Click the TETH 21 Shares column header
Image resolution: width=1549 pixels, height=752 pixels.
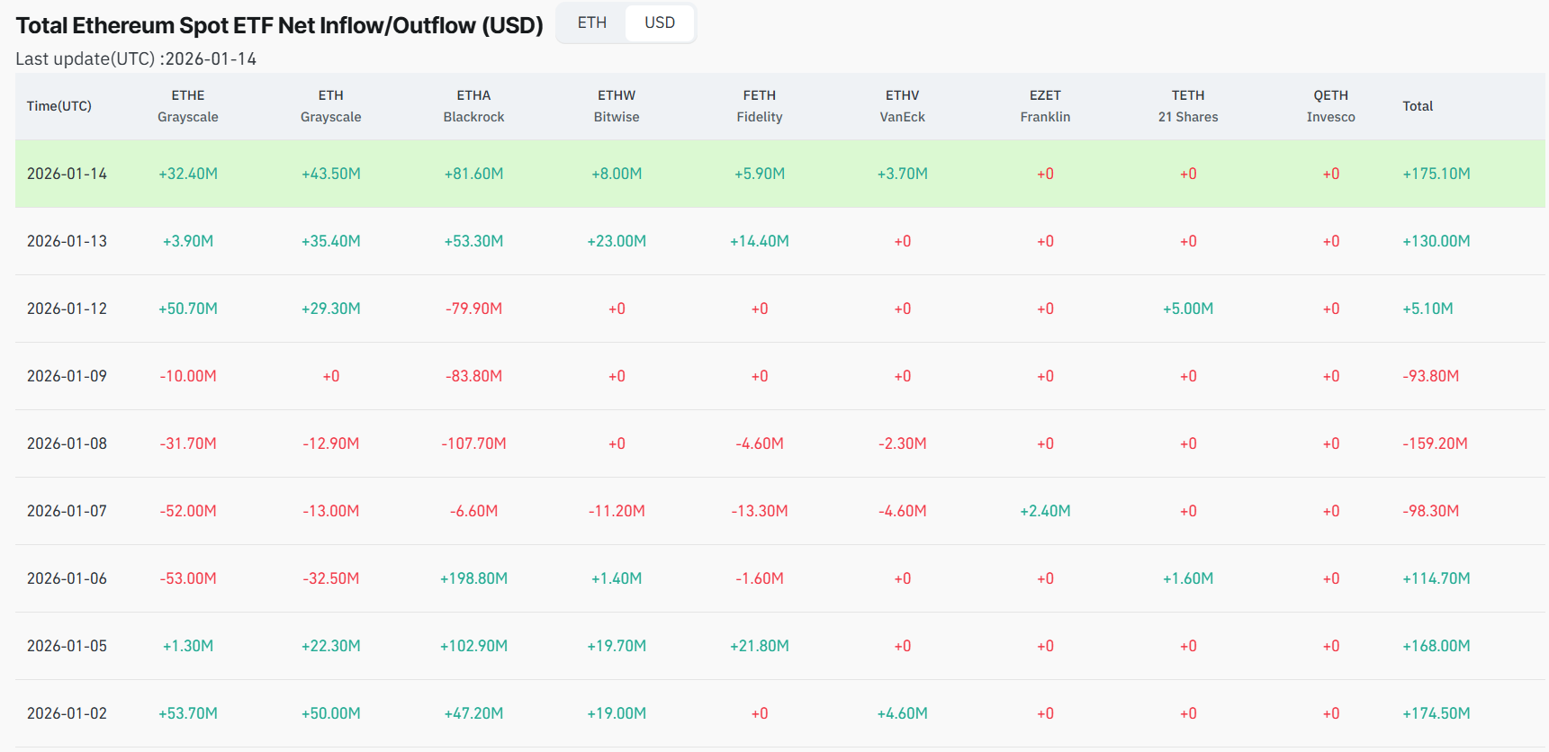[1187, 106]
